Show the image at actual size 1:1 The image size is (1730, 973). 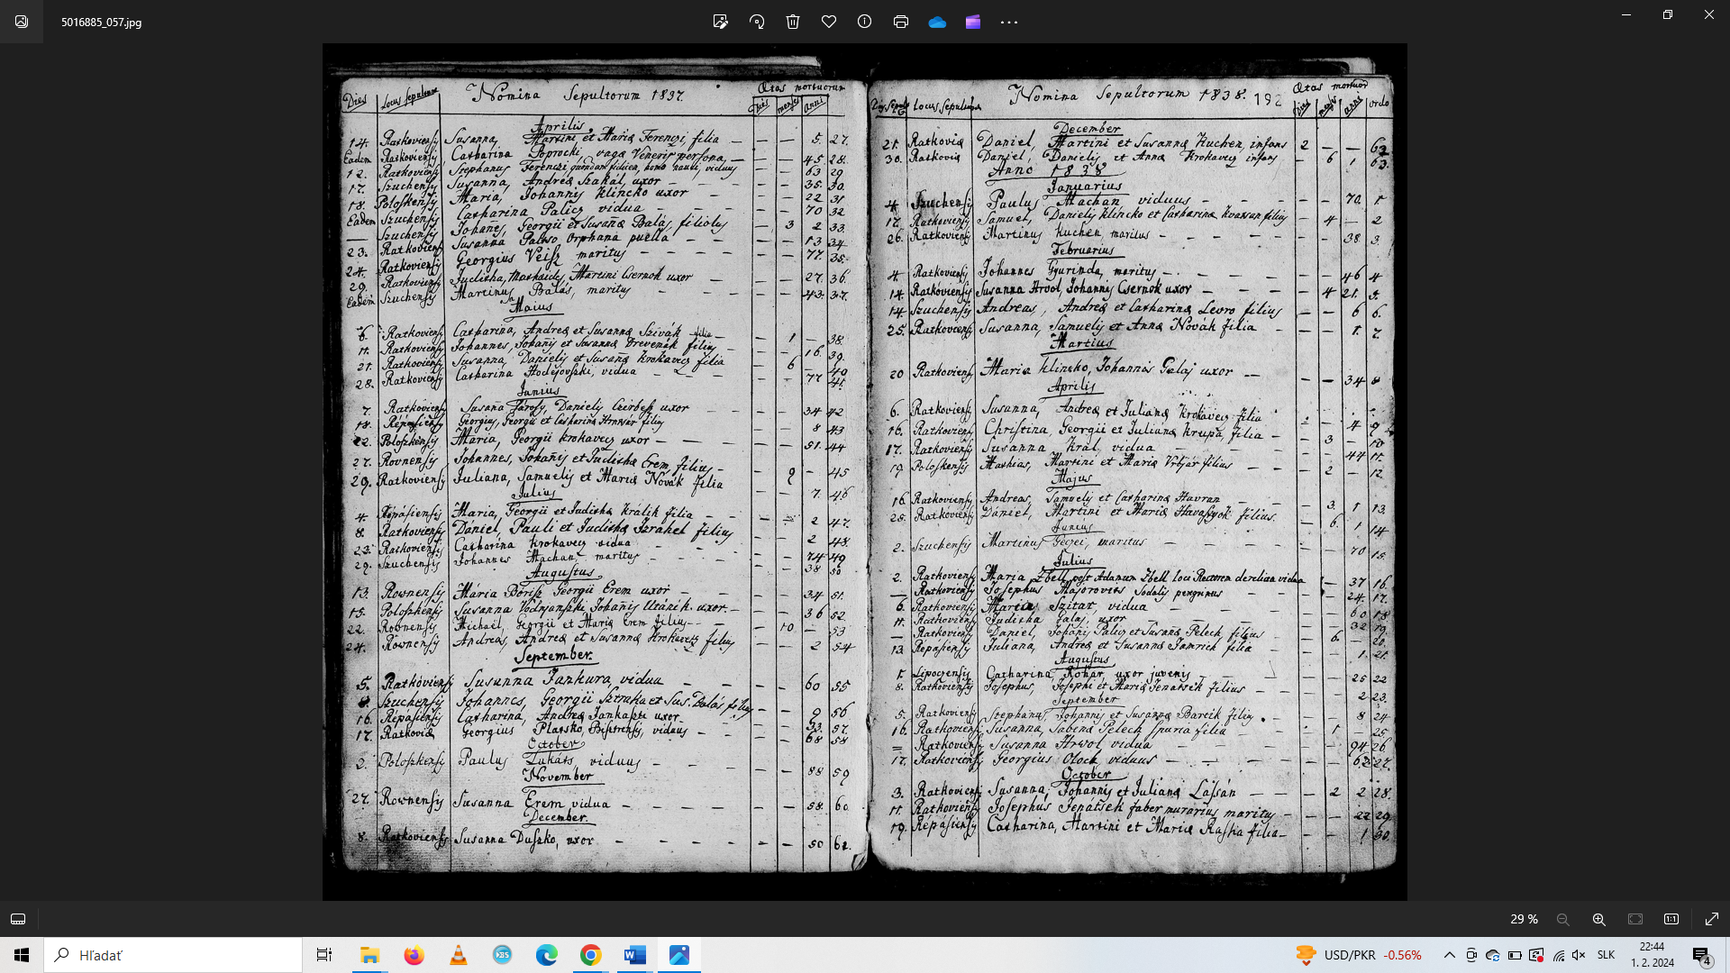[x=1671, y=919]
